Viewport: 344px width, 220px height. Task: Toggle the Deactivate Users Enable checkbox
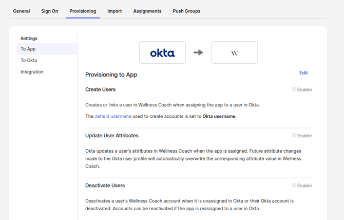click(294, 186)
